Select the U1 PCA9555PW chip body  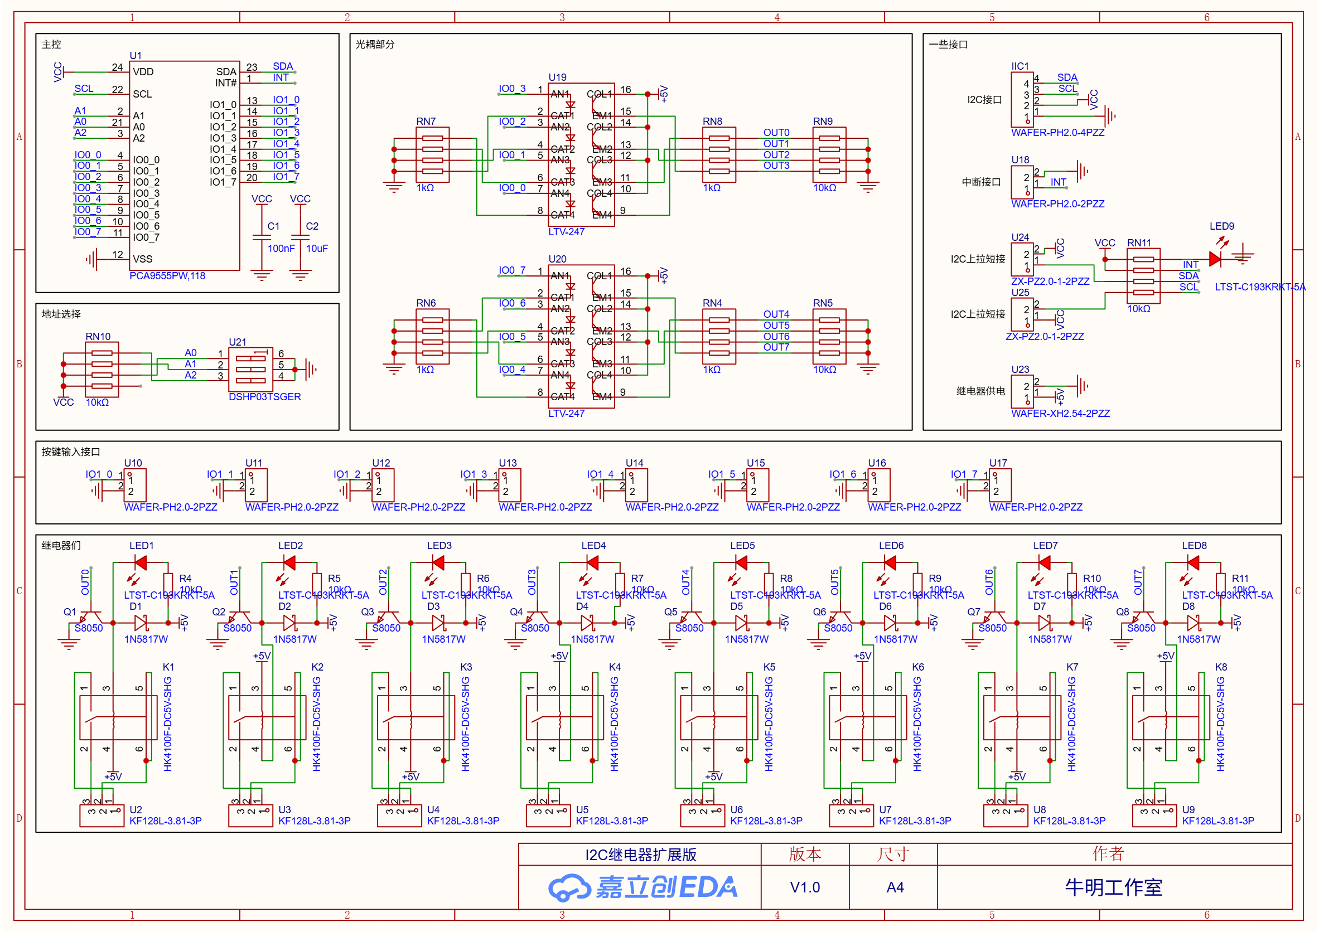pyautogui.click(x=186, y=166)
